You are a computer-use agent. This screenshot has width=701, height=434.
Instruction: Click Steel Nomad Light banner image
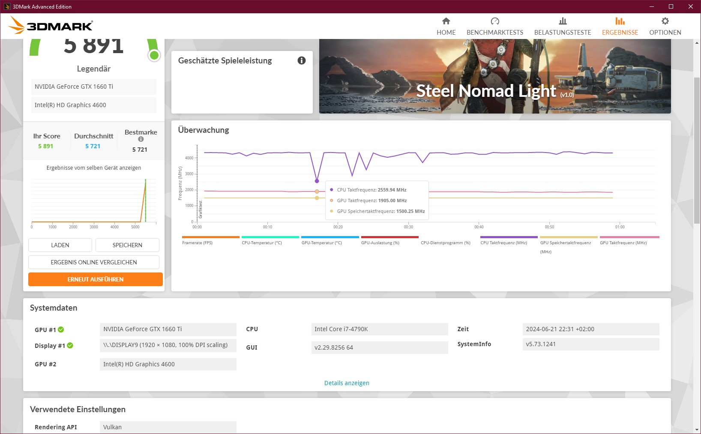495,76
